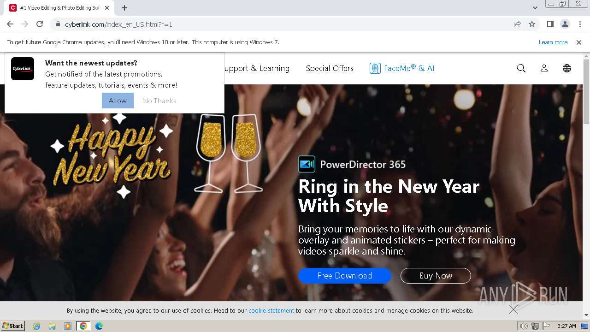Click the account profile icon on website
This screenshot has width=590, height=332.
click(544, 68)
